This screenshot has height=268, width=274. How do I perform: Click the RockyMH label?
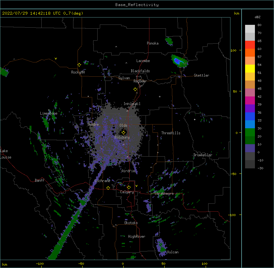(78, 72)
